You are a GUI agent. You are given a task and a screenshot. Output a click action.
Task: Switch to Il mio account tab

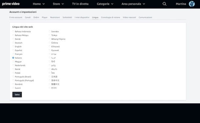pos(16,17)
